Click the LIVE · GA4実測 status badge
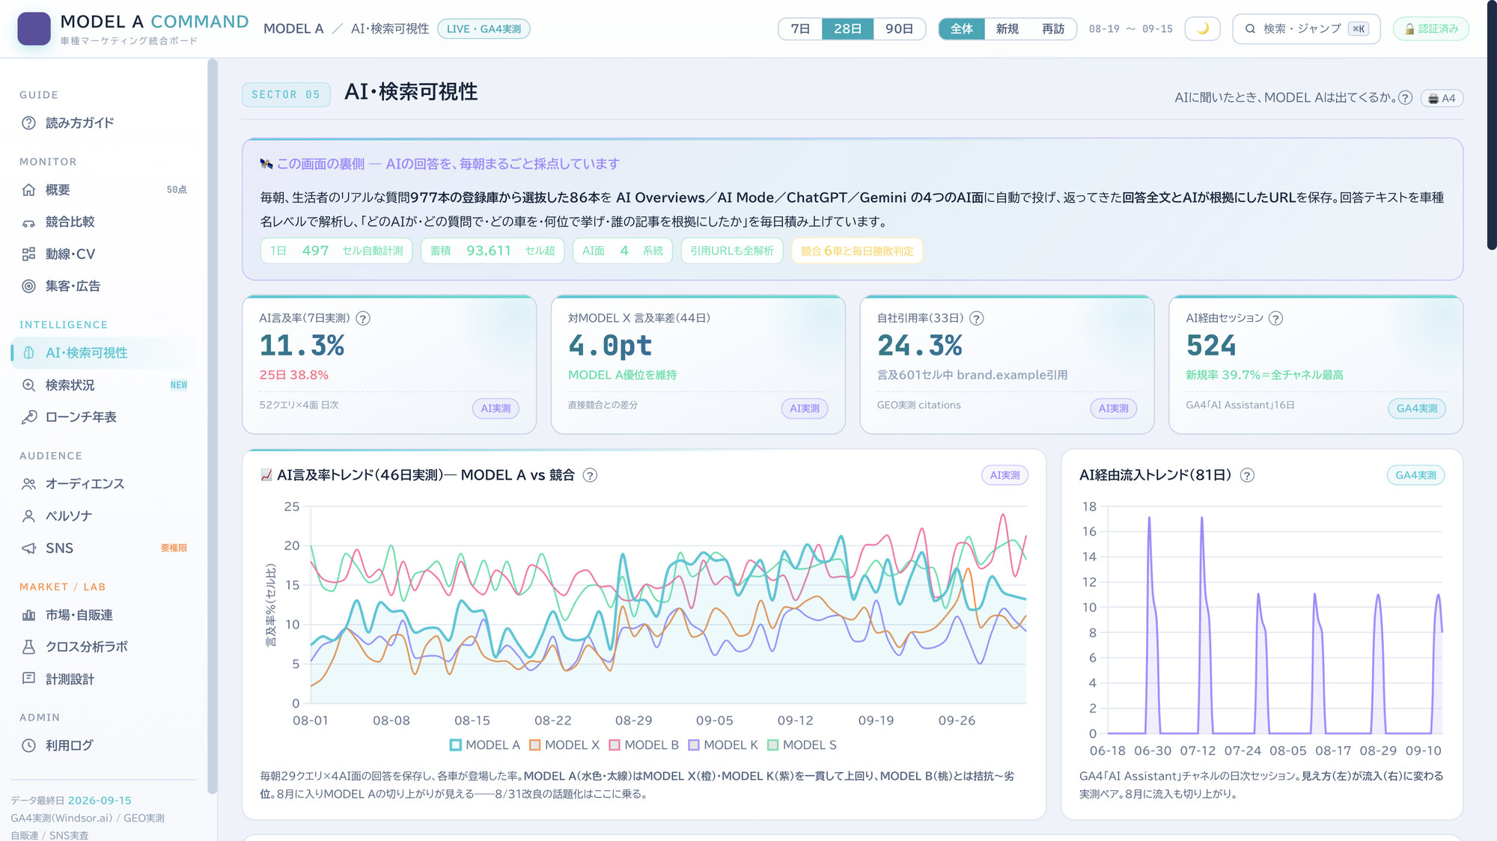The width and height of the screenshot is (1497, 841). point(484,28)
